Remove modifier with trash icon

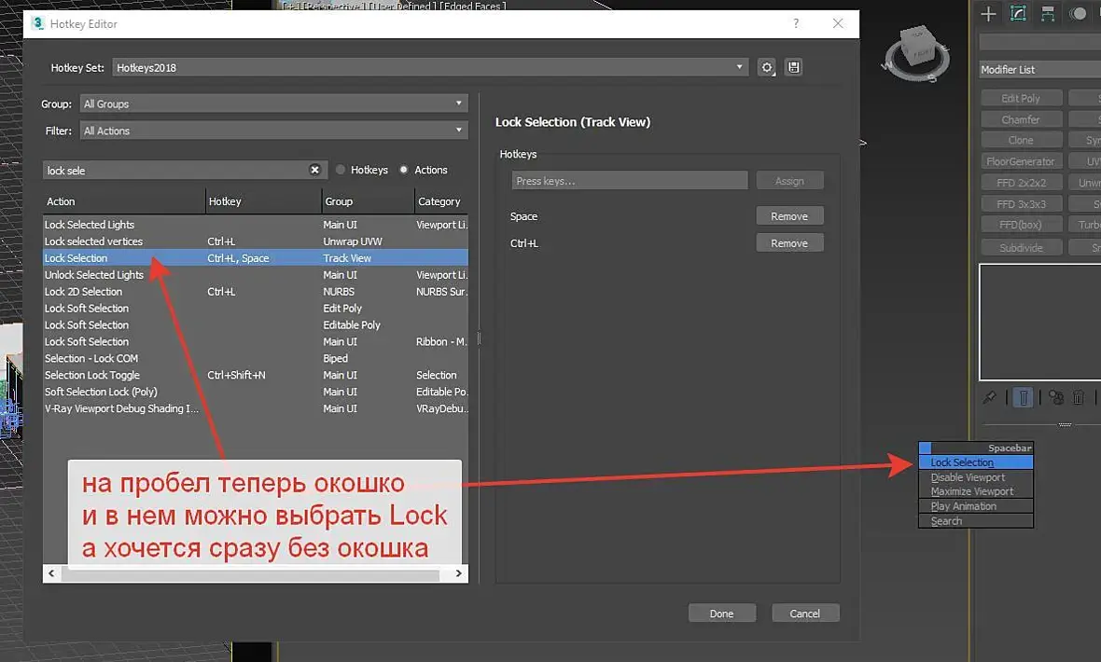tap(1079, 398)
